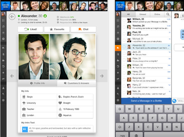This screenshot has height=137, width=184.
Task: Click the search magnifier next to the Online tab
Action: (168, 14)
